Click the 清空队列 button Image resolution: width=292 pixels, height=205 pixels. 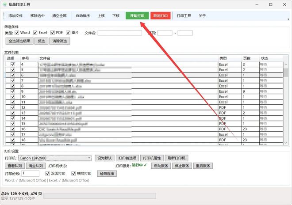tap(36, 166)
